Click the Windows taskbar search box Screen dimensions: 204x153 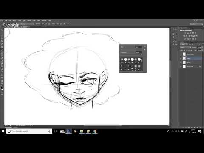pos(29,131)
